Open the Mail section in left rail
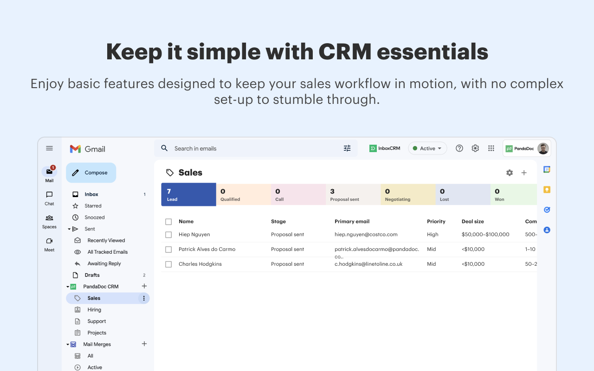 pyautogui.click(x=49, y=174)
